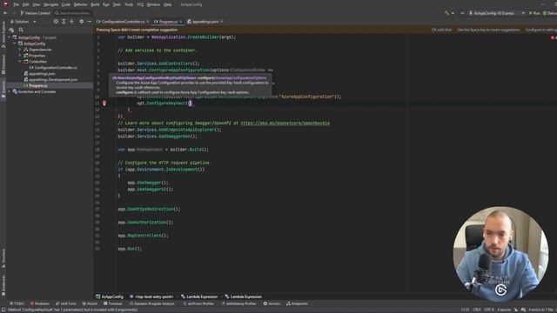Image resolution: width=557 pixels, height=313 pixels.
Task: Click the search icon in Solution panel toolbar
Action: [21, 30]
